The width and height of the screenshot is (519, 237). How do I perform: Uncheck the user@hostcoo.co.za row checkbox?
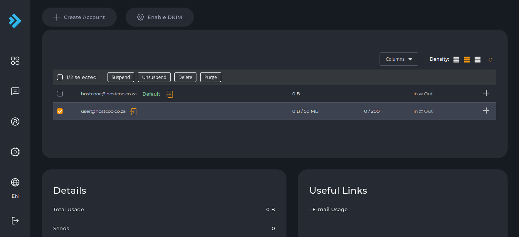[60, 111]
